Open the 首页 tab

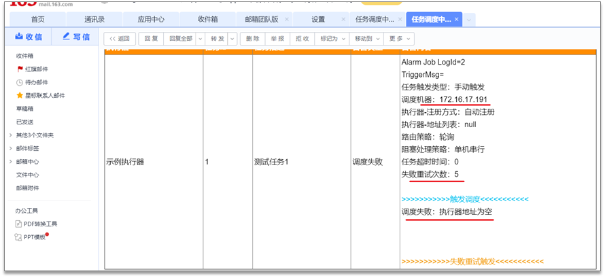coord(38,20)
